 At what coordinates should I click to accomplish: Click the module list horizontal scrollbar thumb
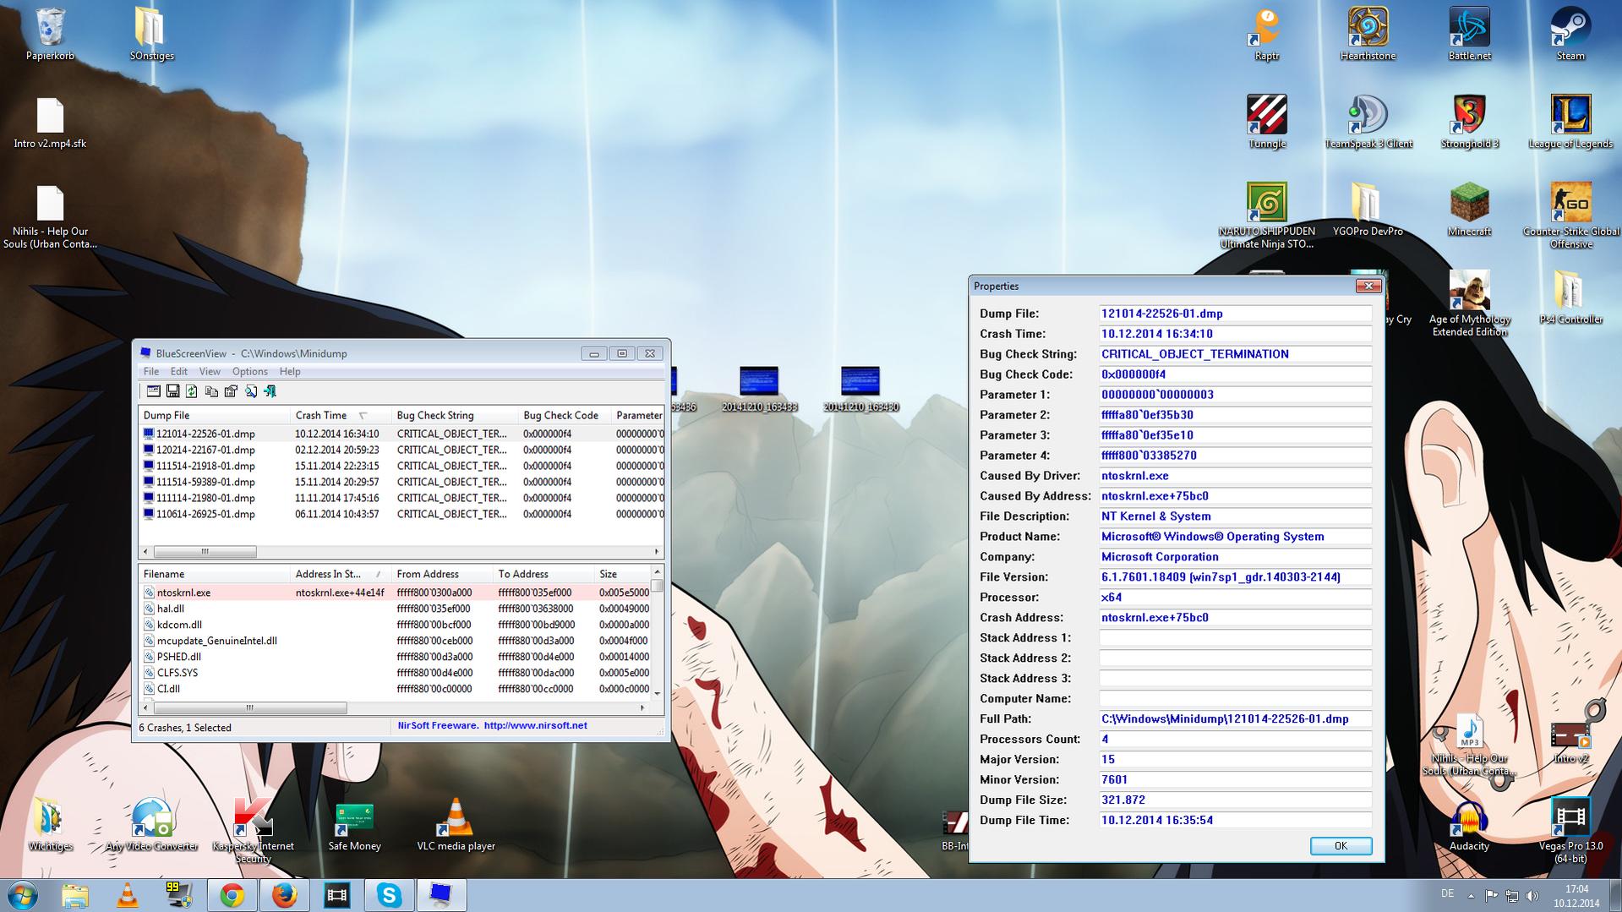pyautogui.click(x=249, y=708)
